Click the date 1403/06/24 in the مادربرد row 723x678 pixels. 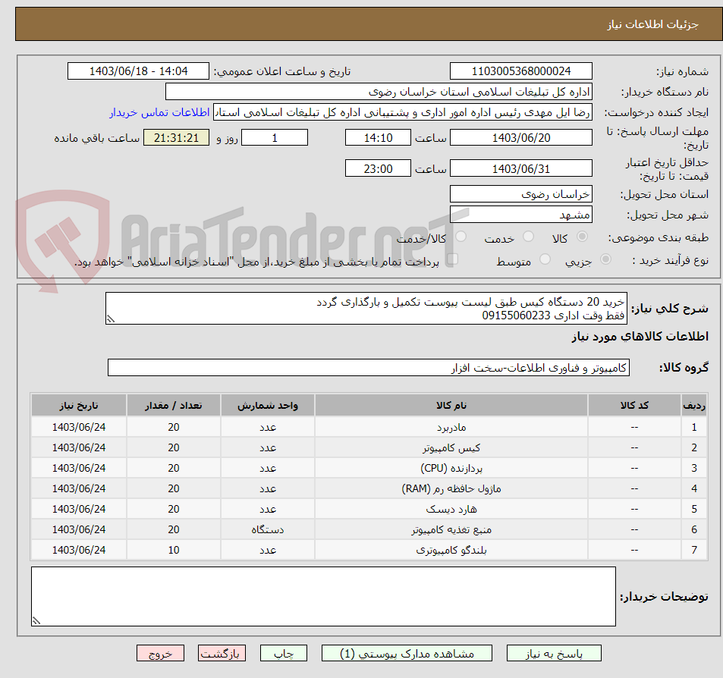click(x=79, y=427)
